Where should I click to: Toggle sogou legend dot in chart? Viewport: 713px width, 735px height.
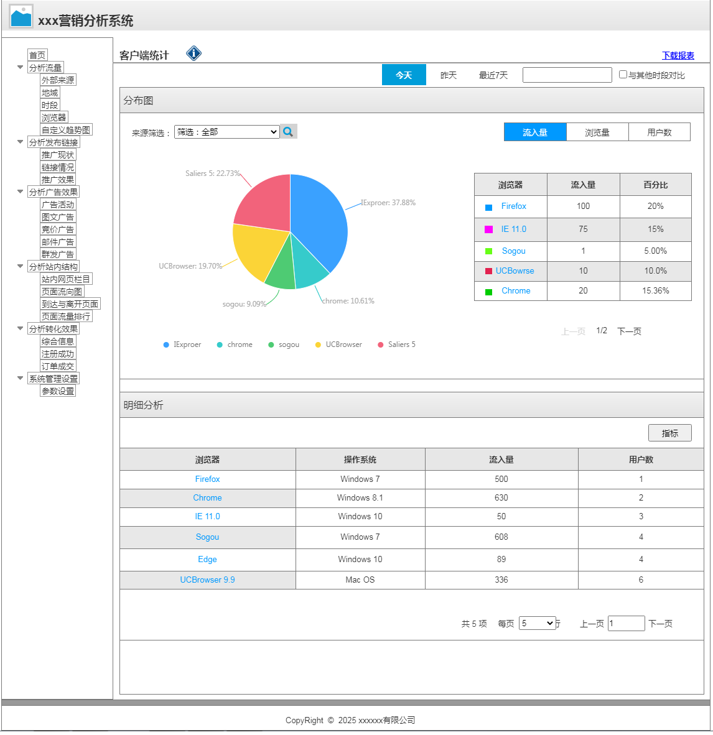271,345
